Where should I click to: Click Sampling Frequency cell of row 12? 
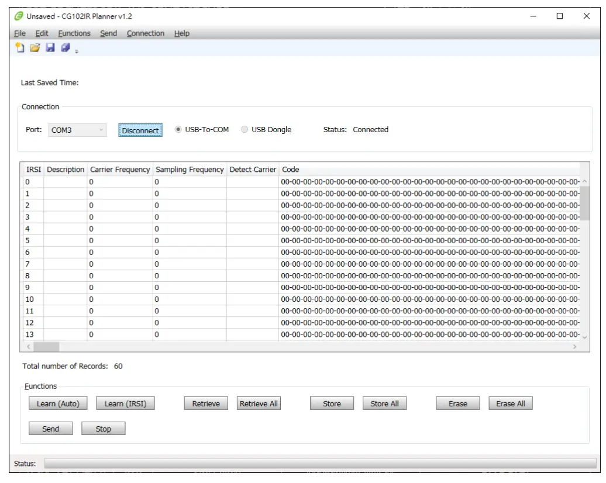pyautogui.click(x=190, y=323)
